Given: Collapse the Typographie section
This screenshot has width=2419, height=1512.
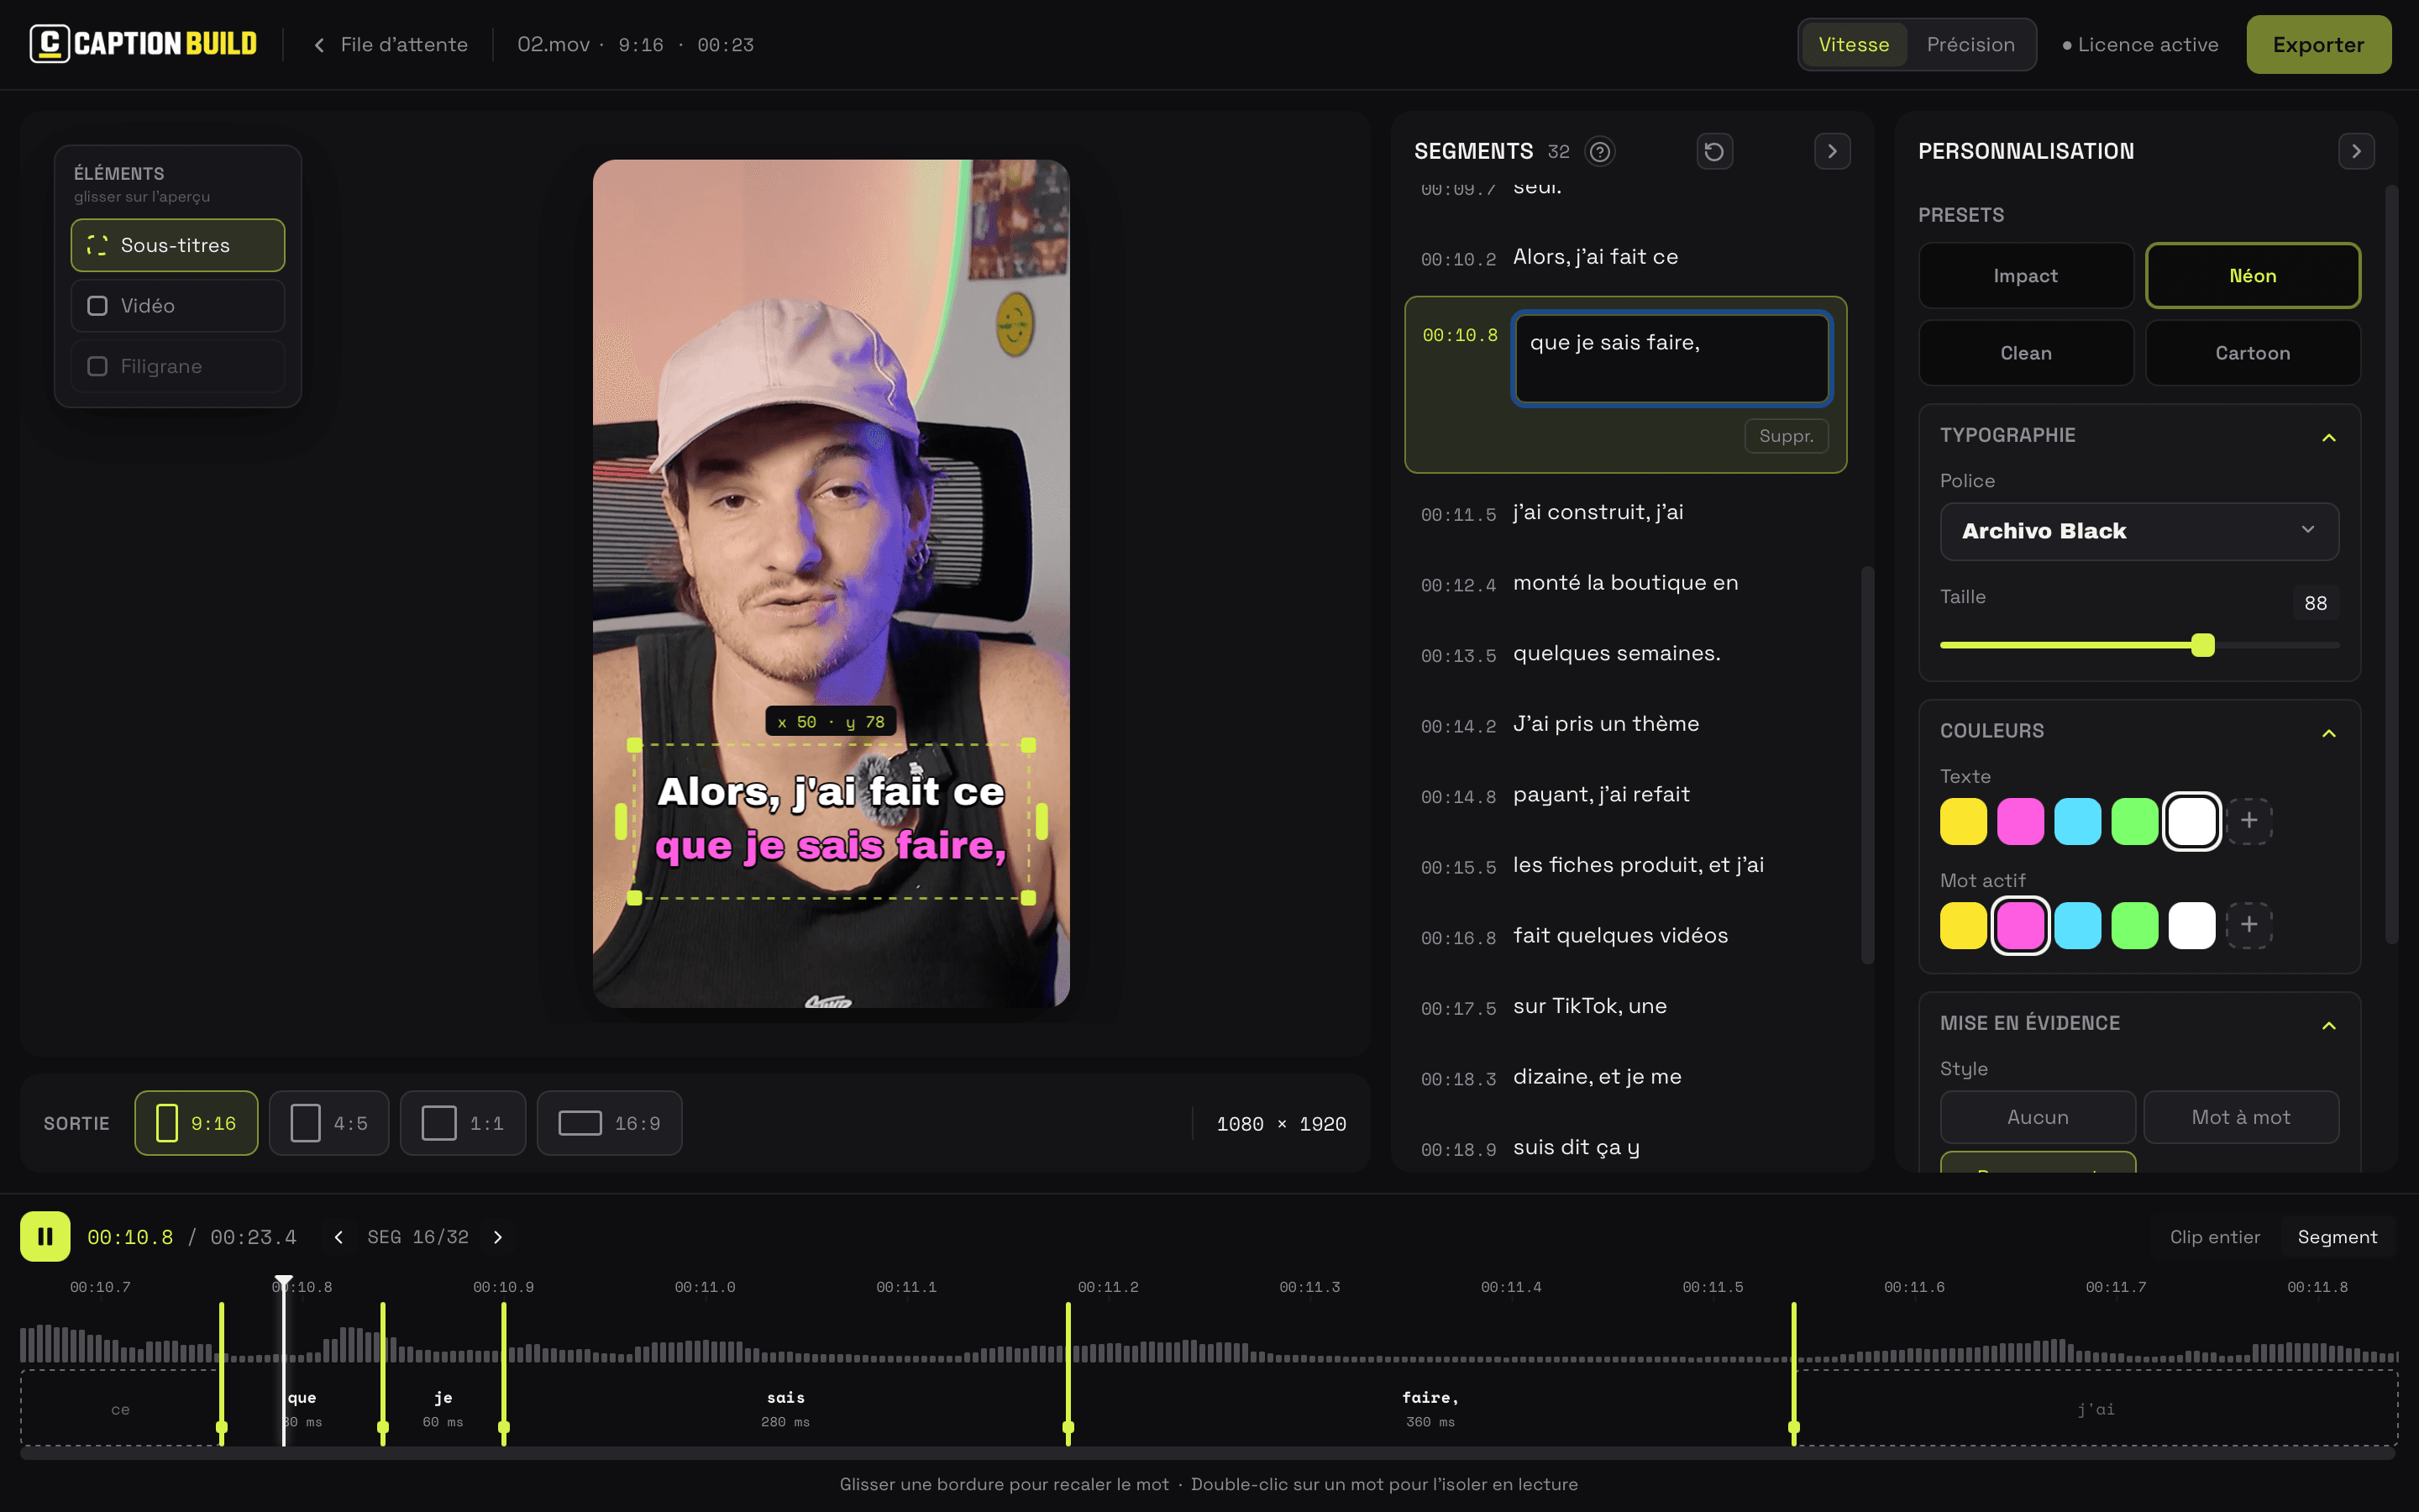Looking at the screenshot, I should 2329,437.
